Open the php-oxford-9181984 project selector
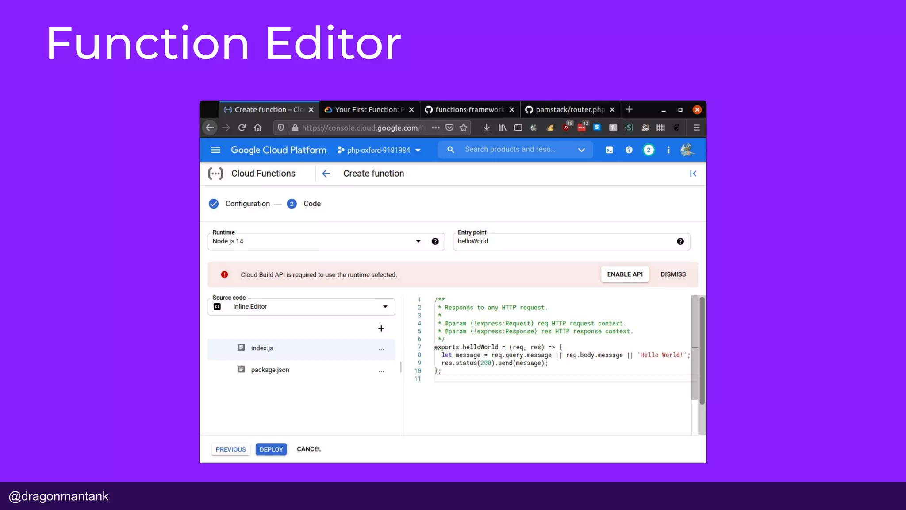The height and width of the screenshot is (510, 906). point(379,150)
